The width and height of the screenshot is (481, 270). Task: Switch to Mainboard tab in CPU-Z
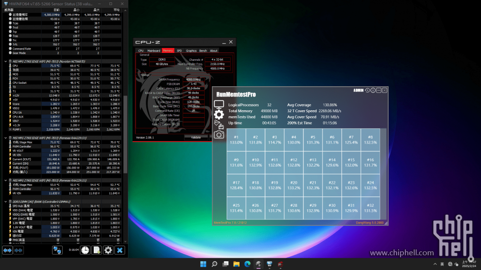pos(154,51)
